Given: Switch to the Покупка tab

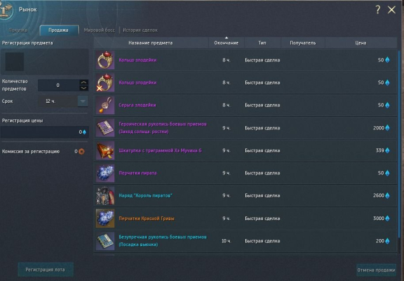Looking at the screenshot, I should [x=18, y=30].
